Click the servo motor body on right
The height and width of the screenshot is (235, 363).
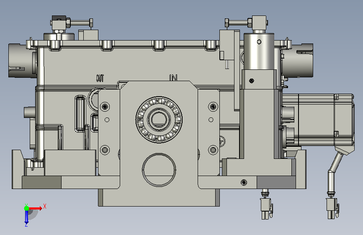point(318,120)
